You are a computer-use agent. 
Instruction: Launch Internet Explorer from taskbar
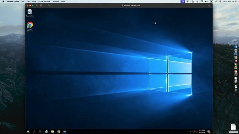46,131
